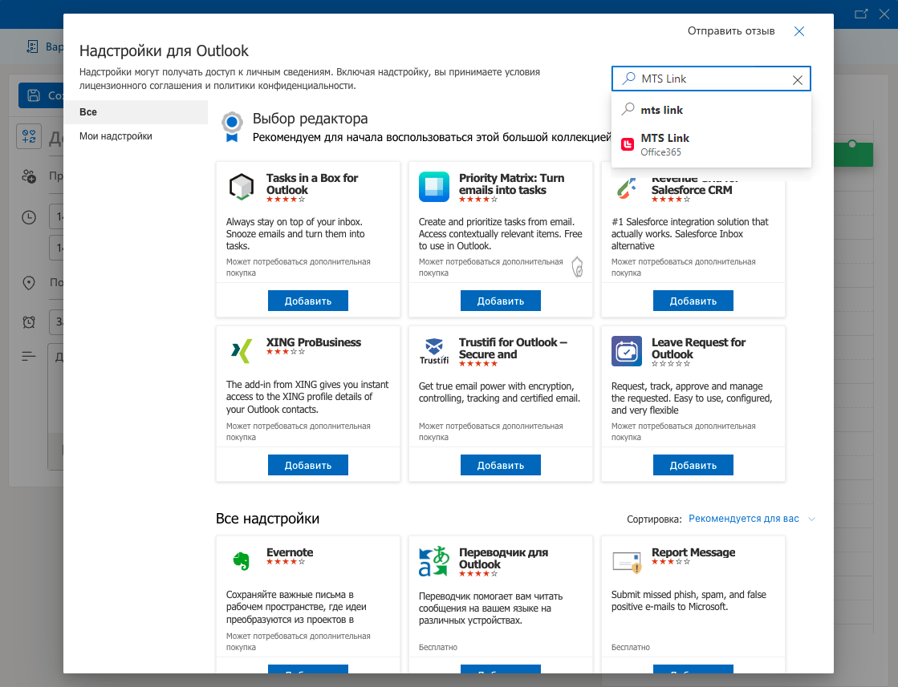Click the clock icon in the background event form

[29, 217]
